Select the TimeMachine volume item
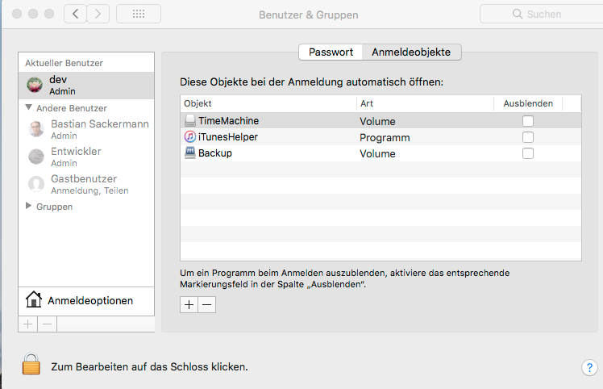603x389 pixels. [228, 121]
